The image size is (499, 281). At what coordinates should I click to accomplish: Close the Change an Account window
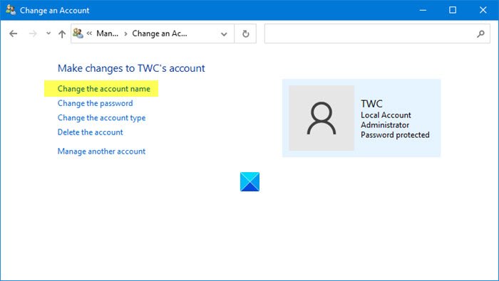pos(483,10)
